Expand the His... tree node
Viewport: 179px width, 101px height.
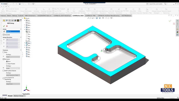point(25,21)
